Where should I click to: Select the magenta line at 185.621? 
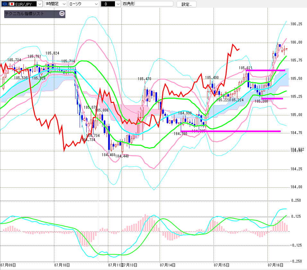pos(265,70)
